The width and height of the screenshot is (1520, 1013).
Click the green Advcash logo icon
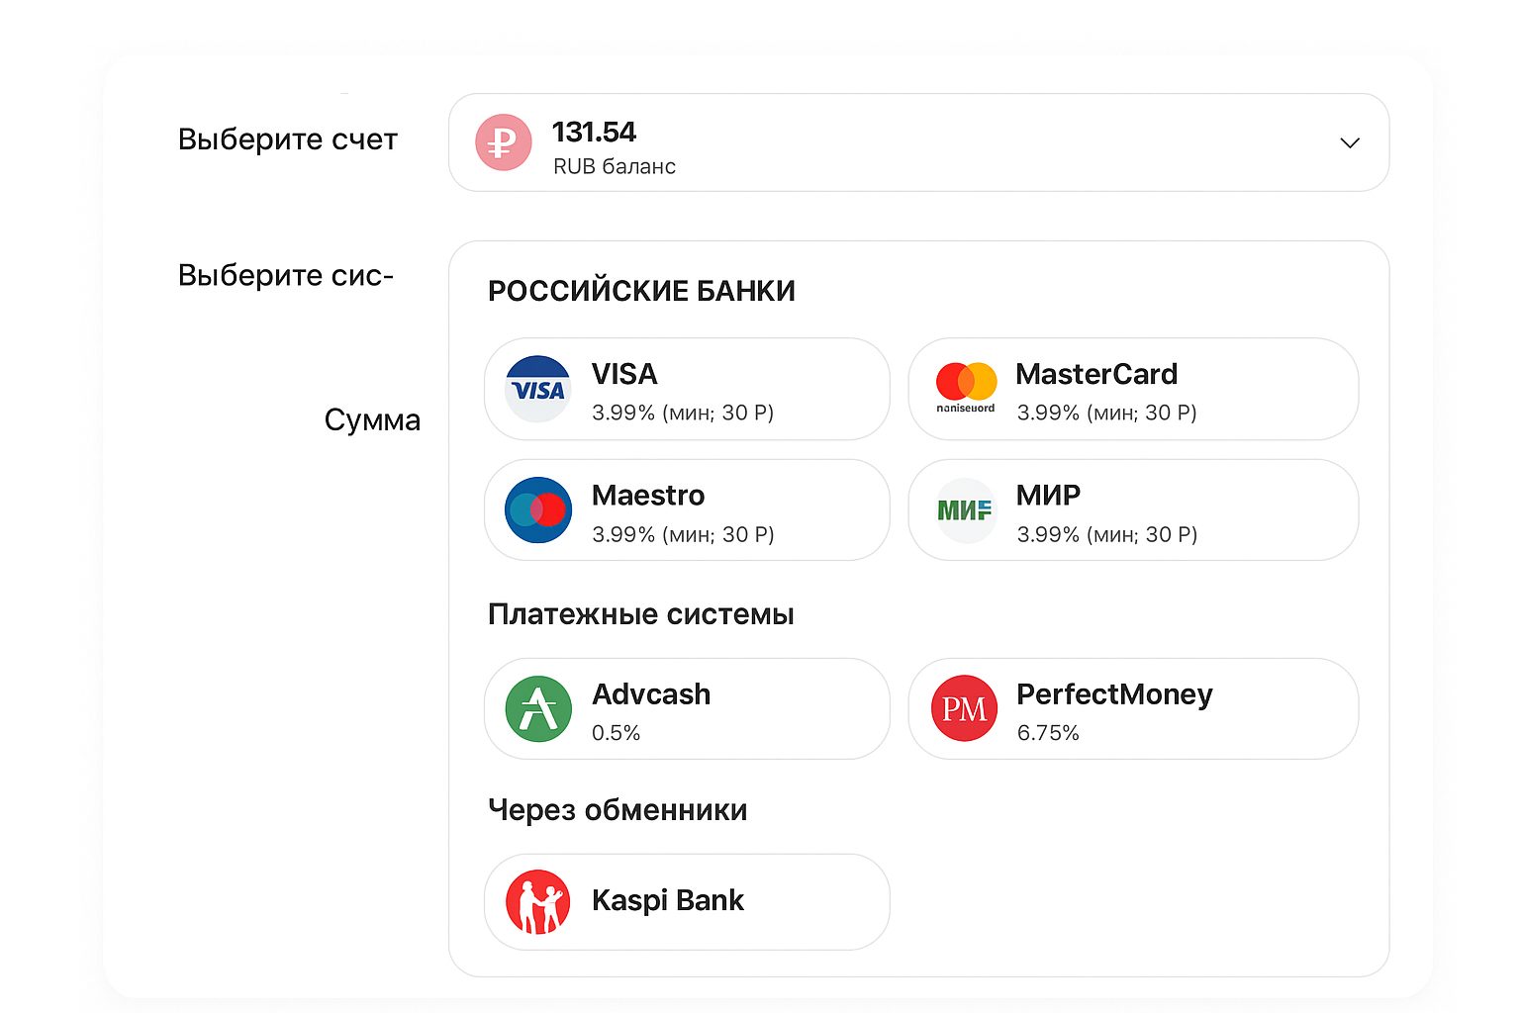537,709
